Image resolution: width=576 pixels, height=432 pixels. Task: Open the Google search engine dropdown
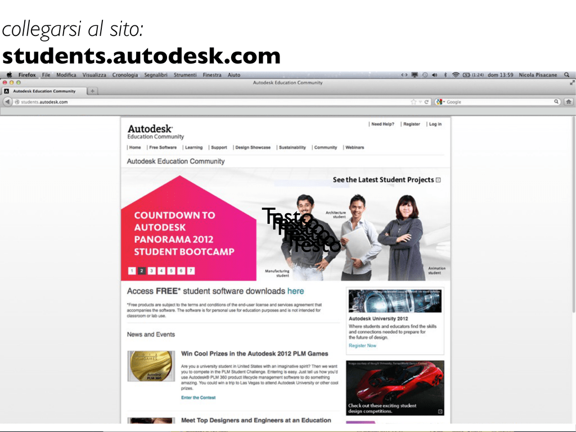[x=440, y=102]
